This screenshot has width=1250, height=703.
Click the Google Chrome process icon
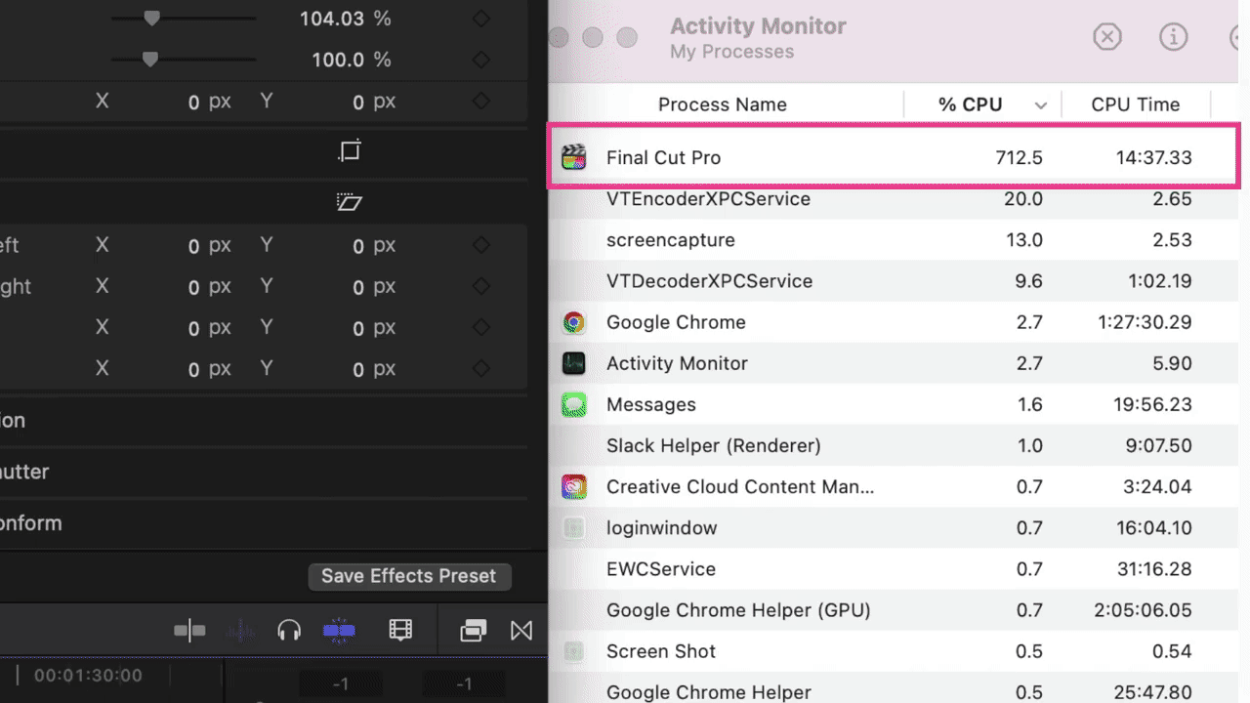pos(574,322)
